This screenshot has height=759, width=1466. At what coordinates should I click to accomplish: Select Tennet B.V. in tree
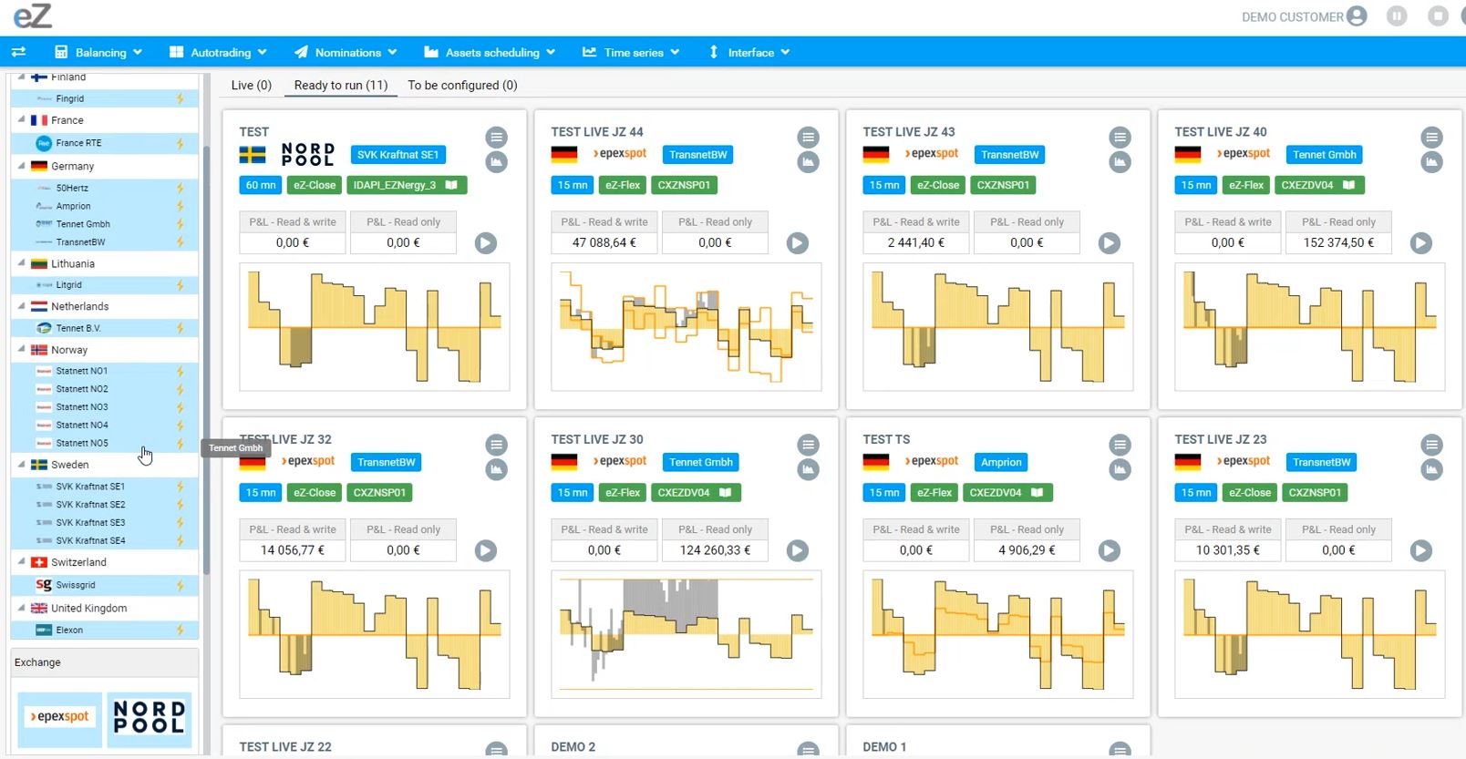[105, 328]
